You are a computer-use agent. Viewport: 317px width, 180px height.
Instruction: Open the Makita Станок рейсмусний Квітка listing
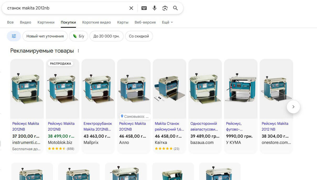[169, 126]
